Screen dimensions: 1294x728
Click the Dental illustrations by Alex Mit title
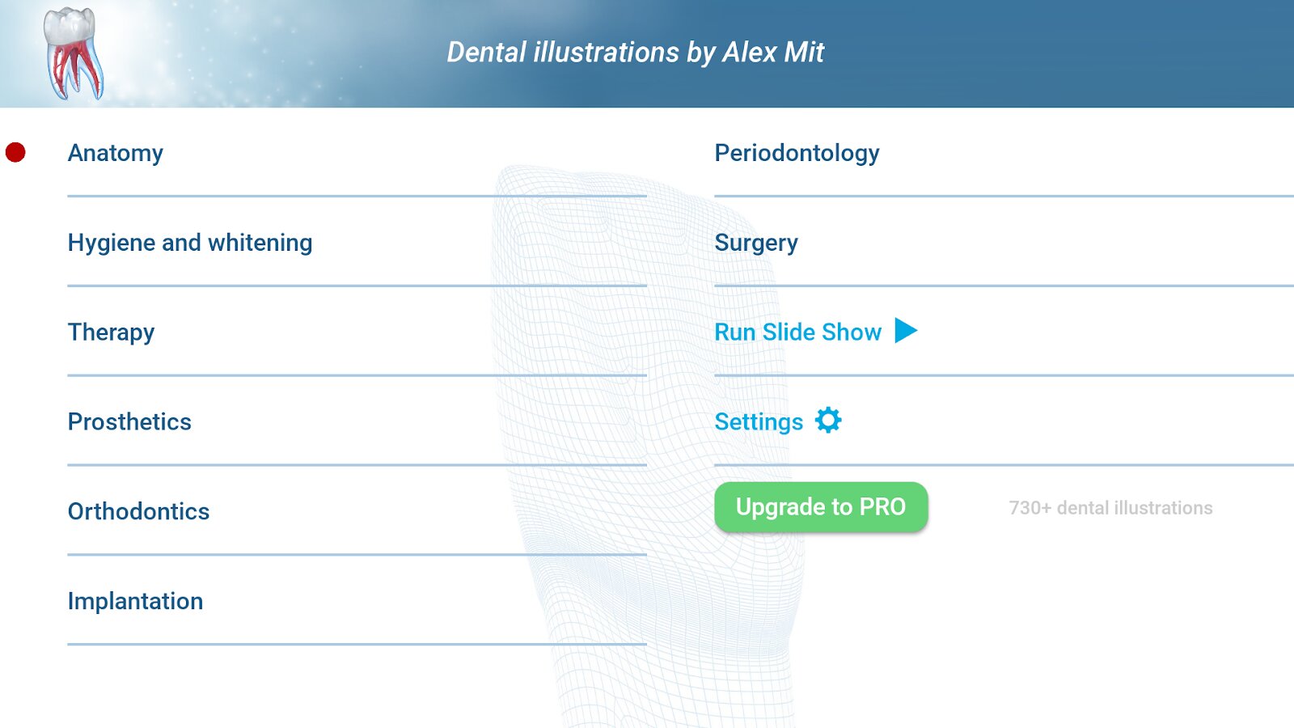(x=635, y=53)
